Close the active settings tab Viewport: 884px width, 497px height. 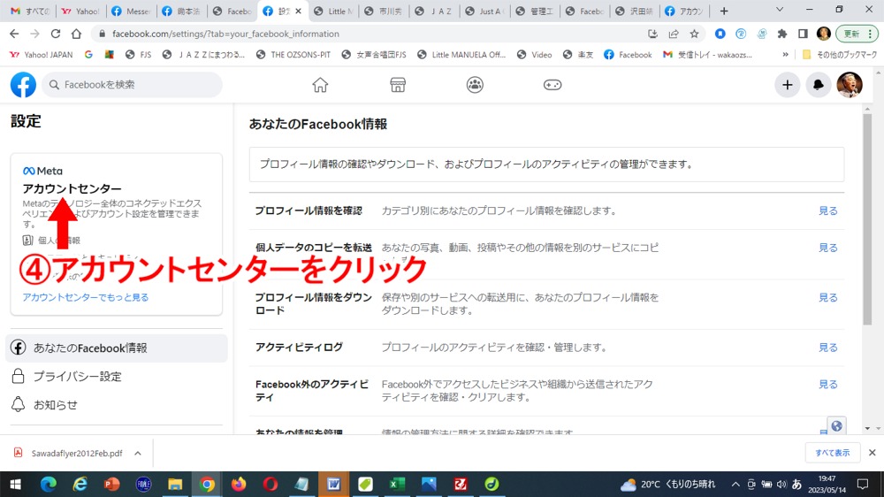[x=299, y=11]
